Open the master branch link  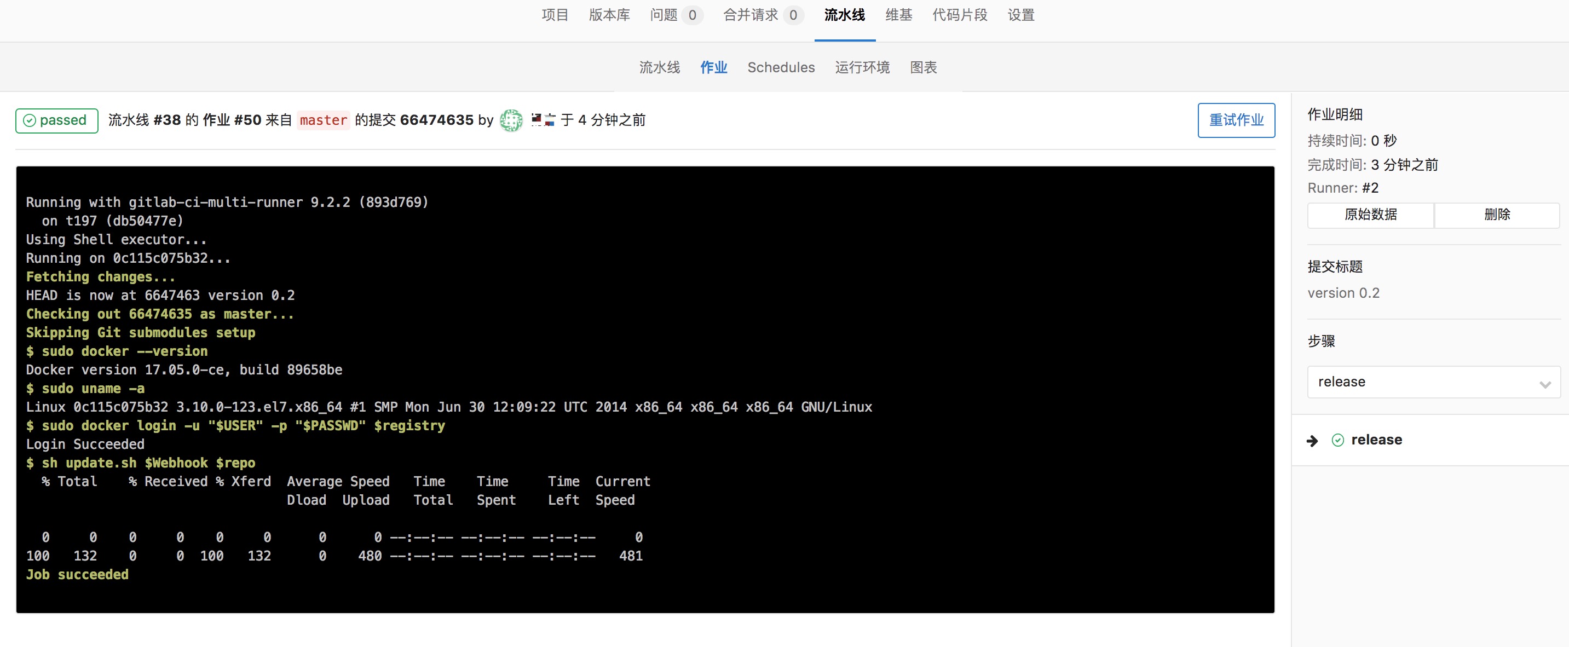323,120
